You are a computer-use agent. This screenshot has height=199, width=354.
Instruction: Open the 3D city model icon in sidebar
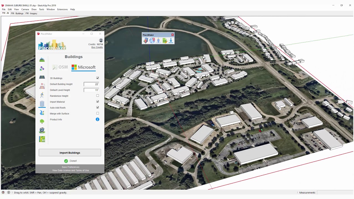pyautogui.click(x=42, y=130)
